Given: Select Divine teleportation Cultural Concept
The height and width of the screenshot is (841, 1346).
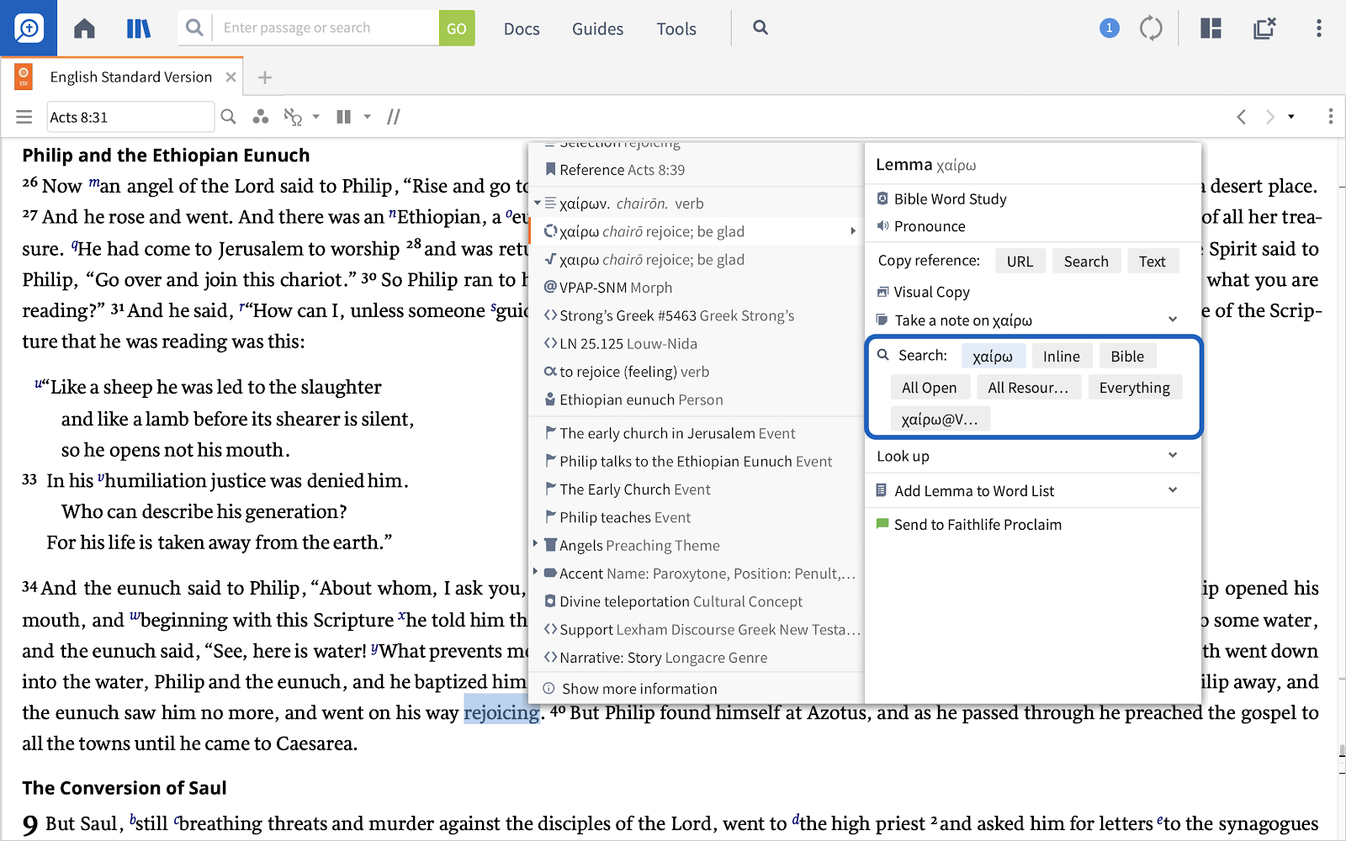Looking at the screenshot, I should [697, 601].
